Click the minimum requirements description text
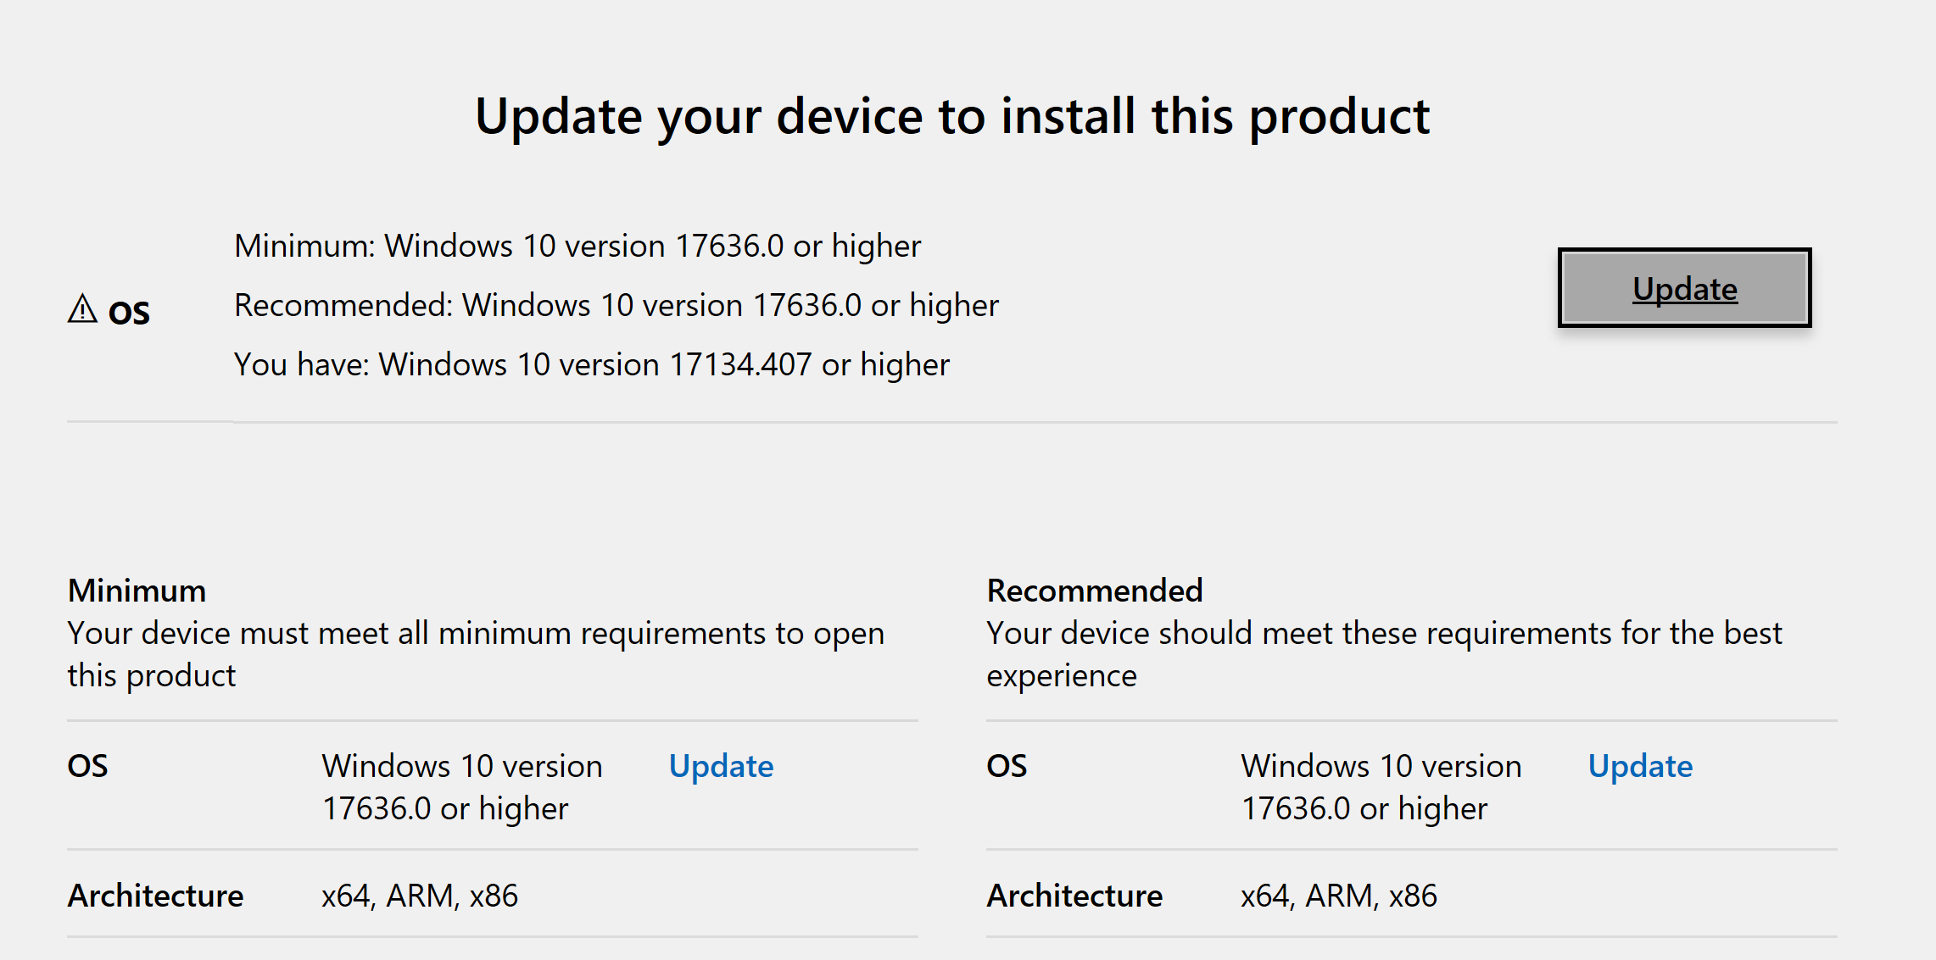 [476, 654]
